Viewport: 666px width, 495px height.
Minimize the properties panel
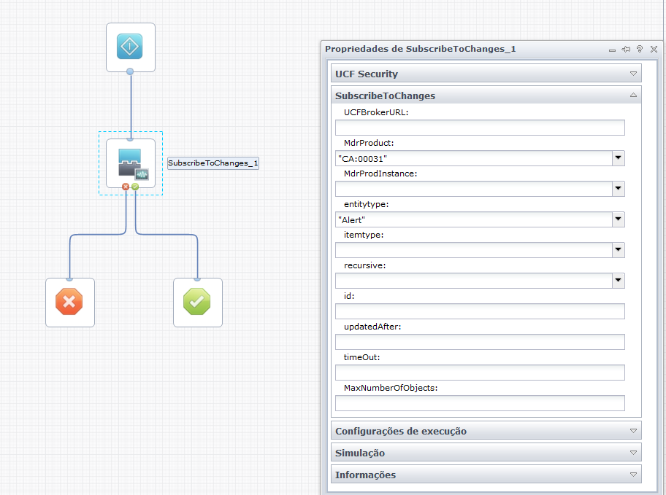pyautogui.click(x=612, y=50)
